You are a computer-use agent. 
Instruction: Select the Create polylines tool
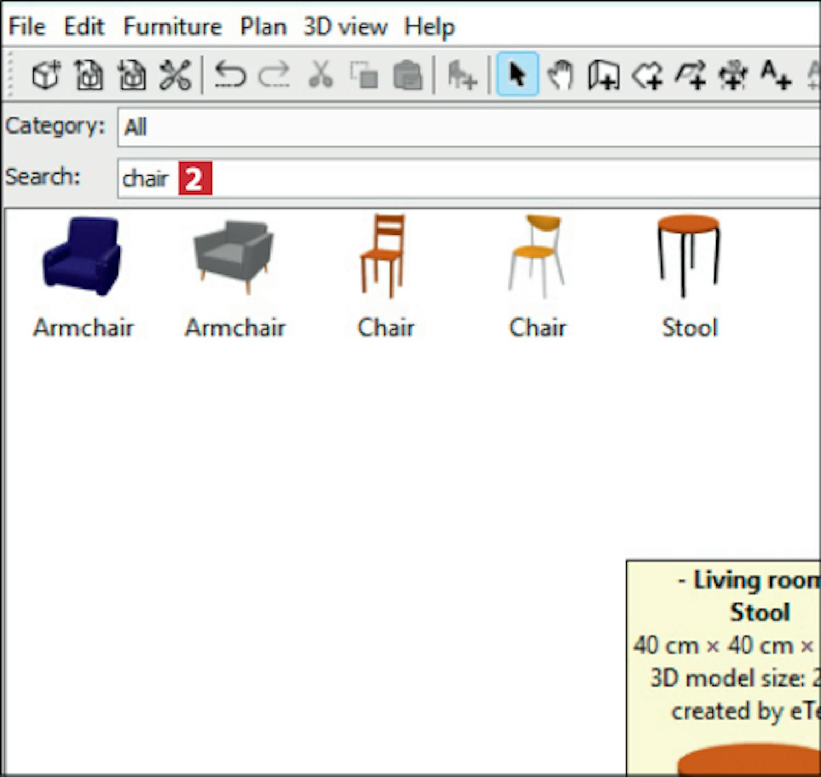pos(690,74)
